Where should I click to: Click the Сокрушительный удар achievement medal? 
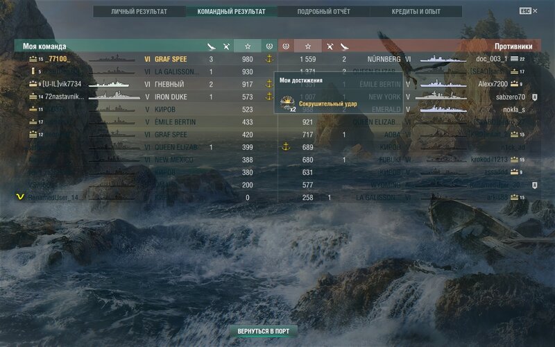click(287, 103)
